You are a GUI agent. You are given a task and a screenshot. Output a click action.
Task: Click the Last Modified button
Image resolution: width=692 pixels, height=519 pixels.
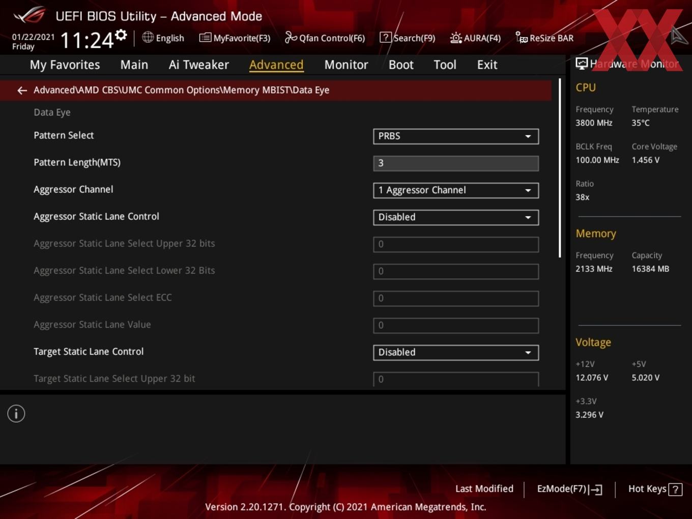point(484,489)
